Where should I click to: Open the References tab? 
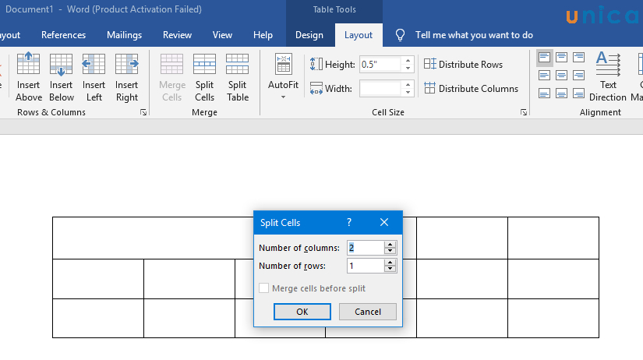pos(63,35)
